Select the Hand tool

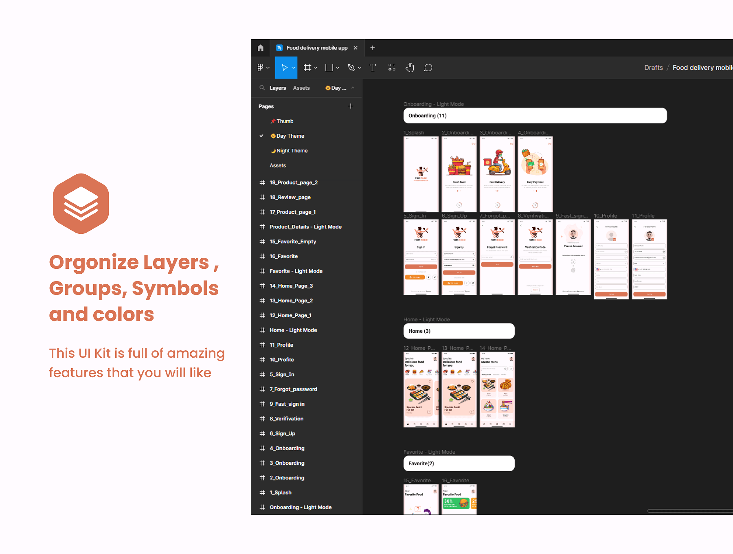point(410,68)
